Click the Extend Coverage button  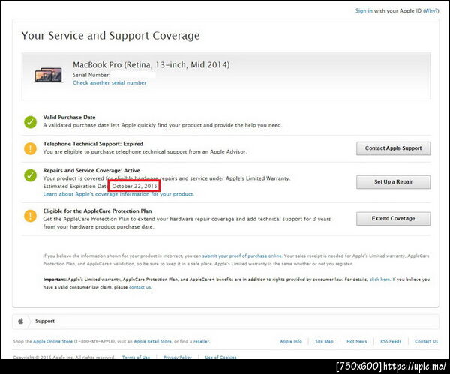(x=393, y=219)
